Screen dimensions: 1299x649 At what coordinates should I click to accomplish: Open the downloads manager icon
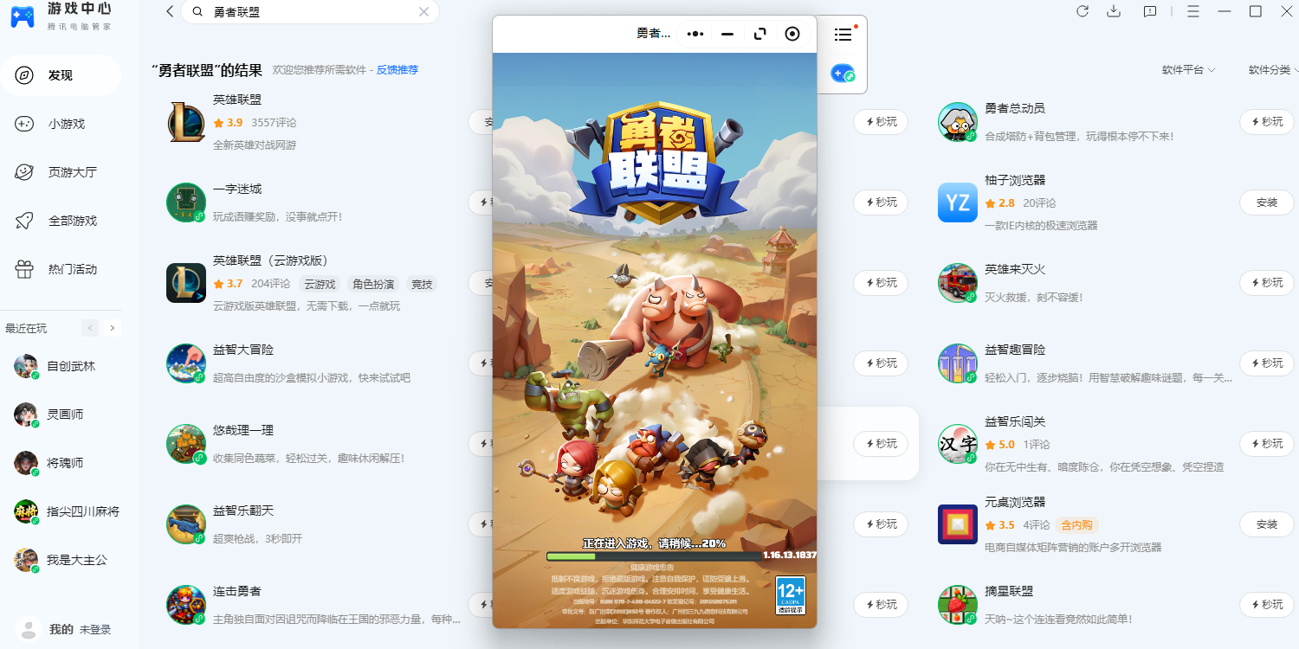1115,11
